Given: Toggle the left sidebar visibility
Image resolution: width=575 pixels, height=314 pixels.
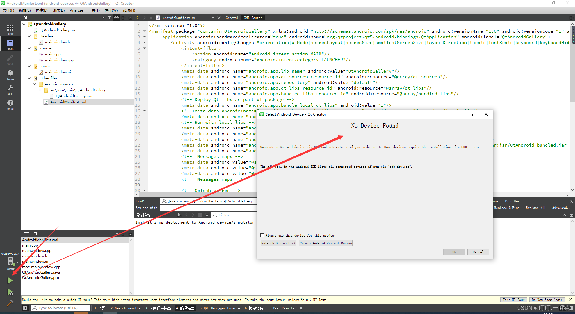Looking at the screenshot, I should pos(25,308).
